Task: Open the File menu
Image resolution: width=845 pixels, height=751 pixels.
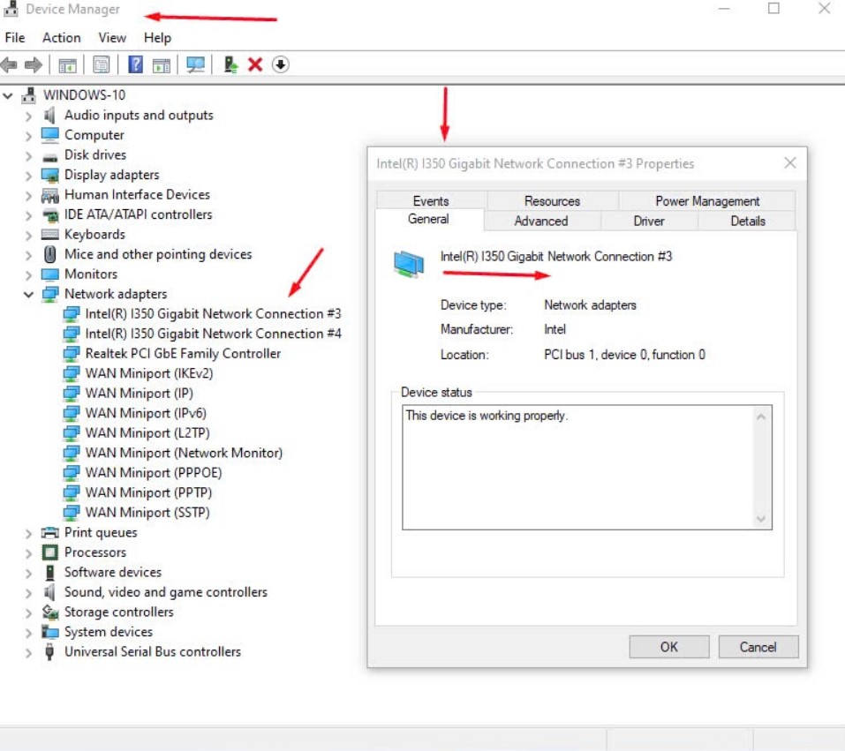Action: pyautogui.click(x=14, y=38)
